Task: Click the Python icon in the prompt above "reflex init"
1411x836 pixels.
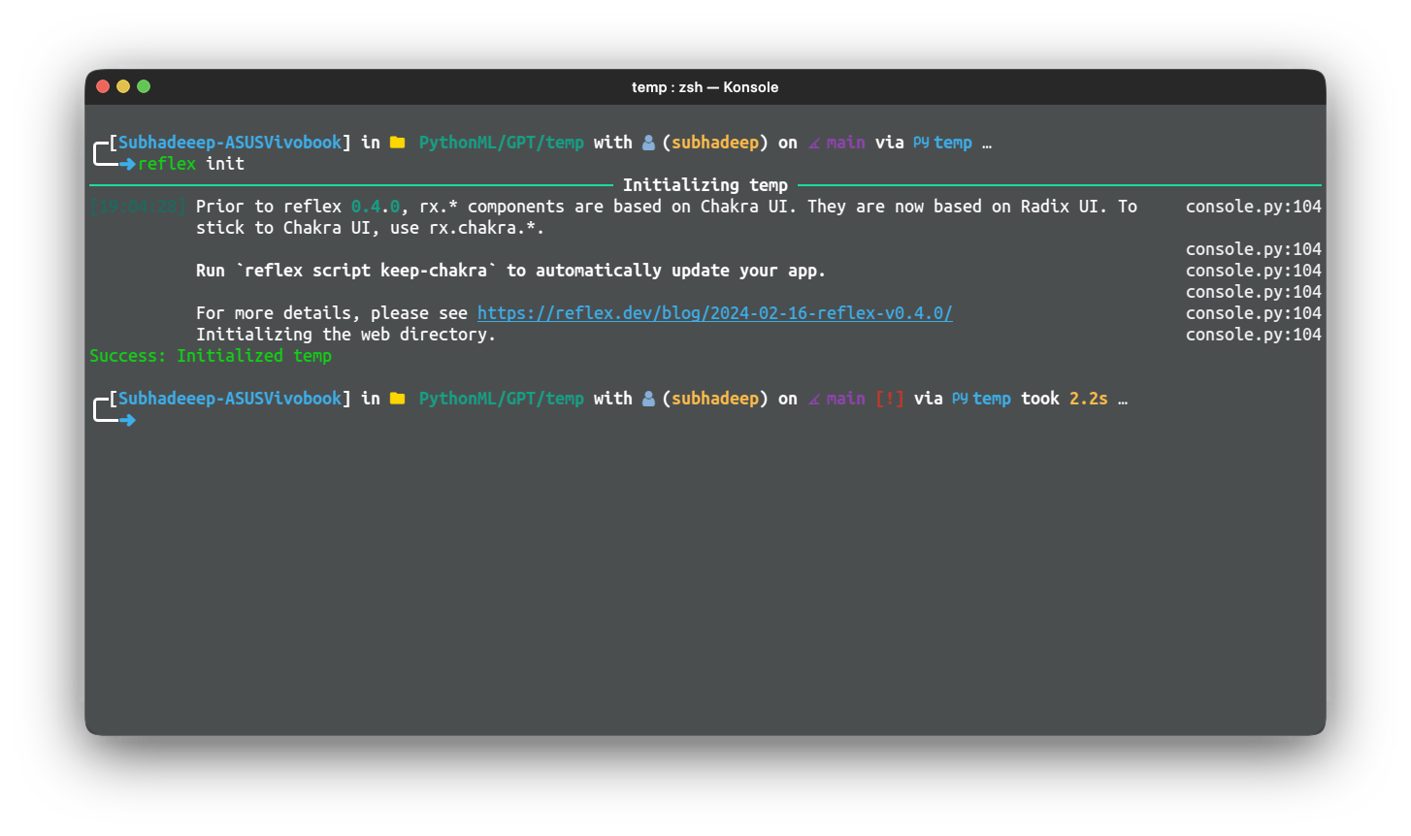Action: tap(921, 143)
